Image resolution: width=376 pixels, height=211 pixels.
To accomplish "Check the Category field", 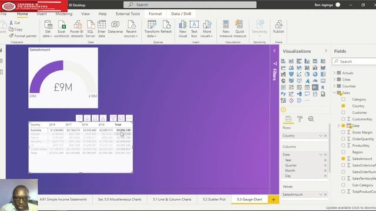I will [343, 99].
